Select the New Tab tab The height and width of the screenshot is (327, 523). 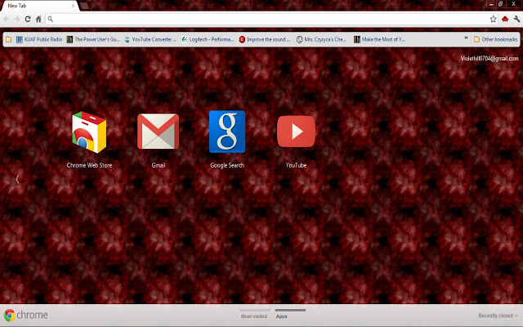pyautogui.click(x=39, y=6)
